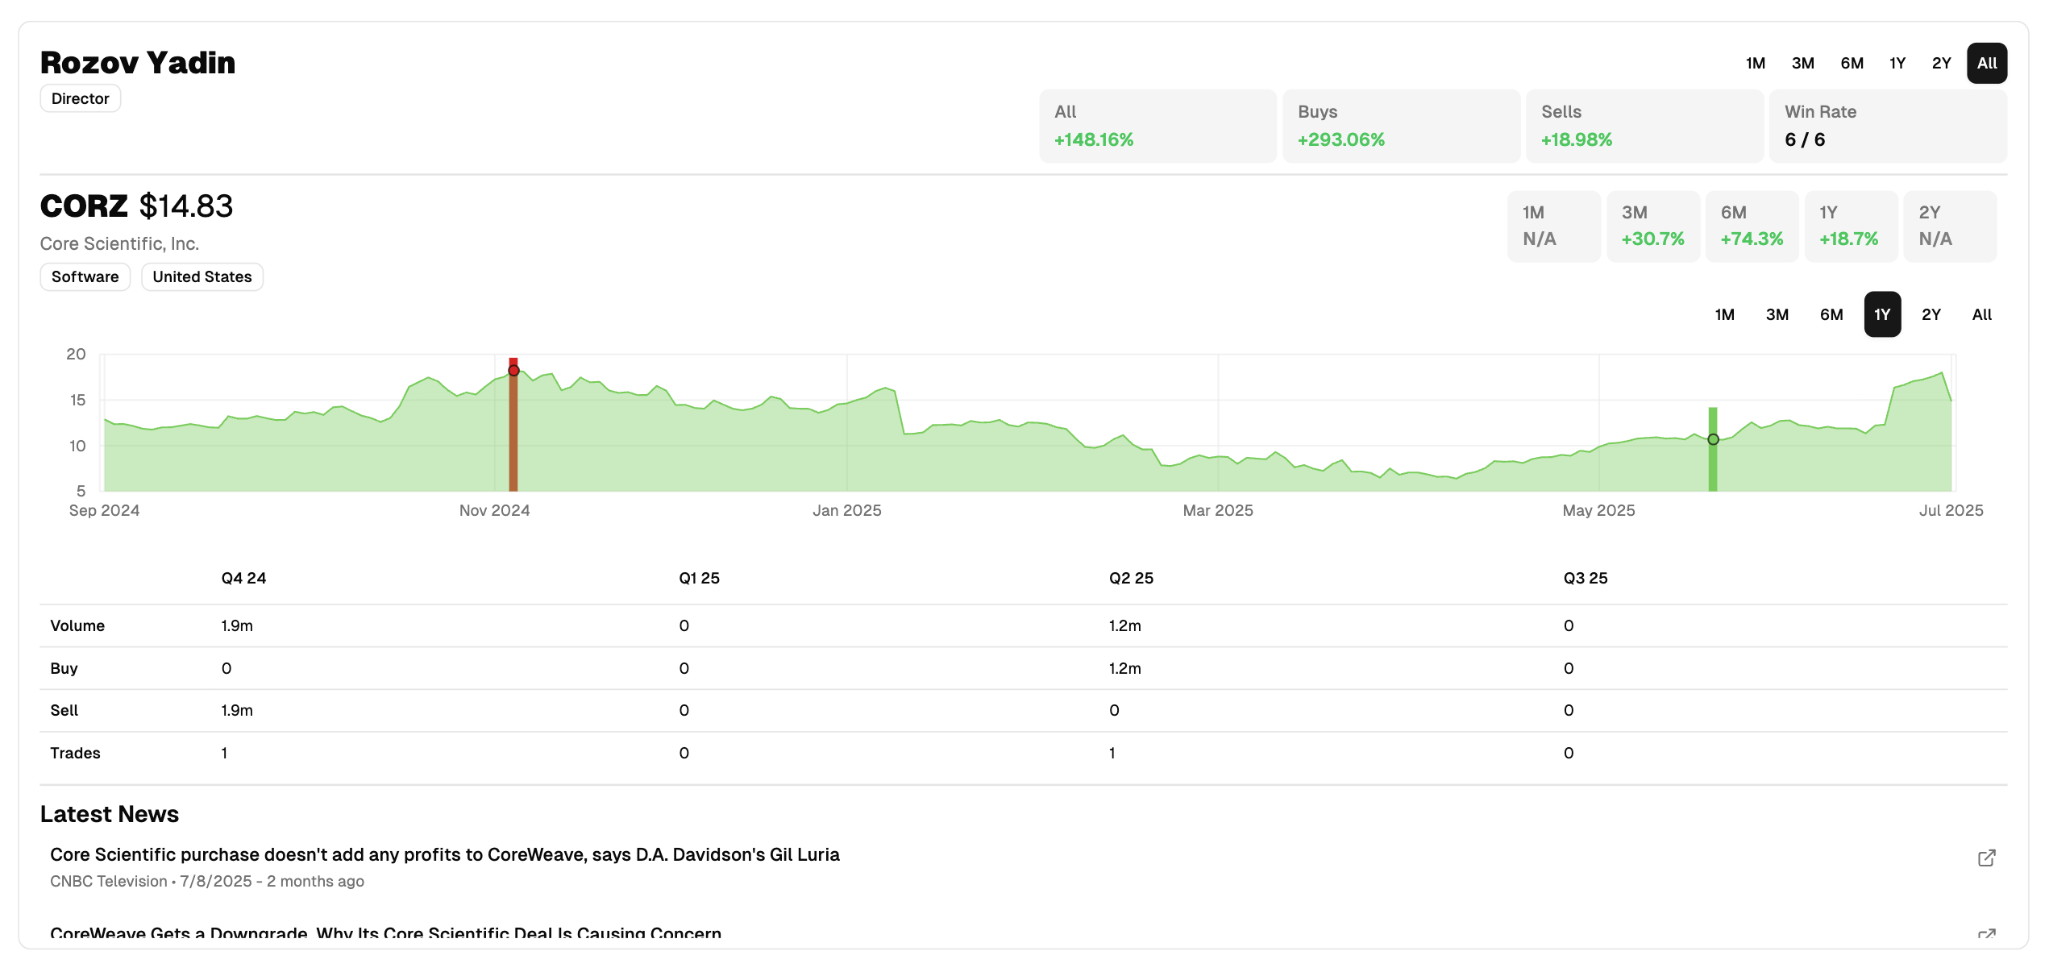The height and width of the screenshot is (972, 2049).
Task: Switch price chart to 2Y range
Action: (x=1931, y=314)
